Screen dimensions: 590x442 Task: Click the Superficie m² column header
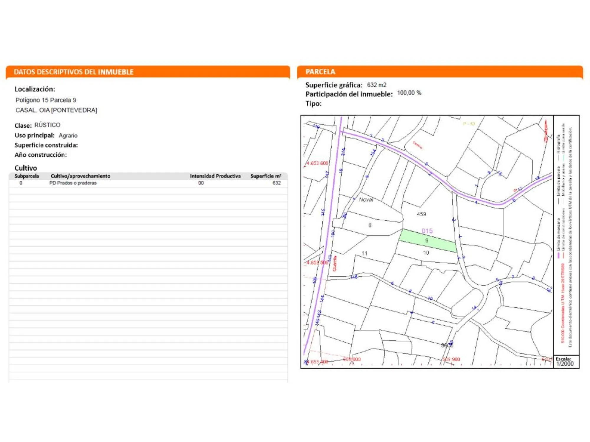(x=265, y=176)
